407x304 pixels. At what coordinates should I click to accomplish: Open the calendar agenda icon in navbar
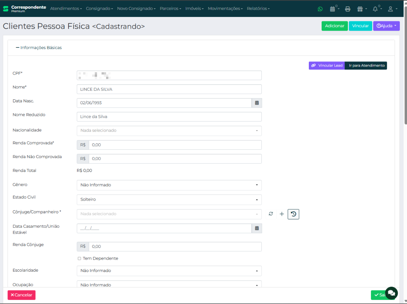tap(333, 9)
